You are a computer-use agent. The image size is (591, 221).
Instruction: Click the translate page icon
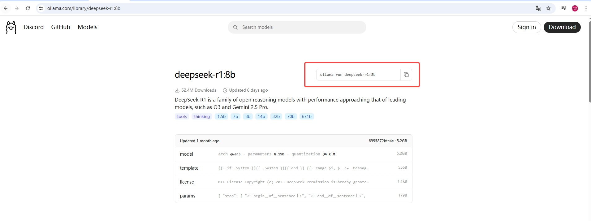tap(538, 8)
